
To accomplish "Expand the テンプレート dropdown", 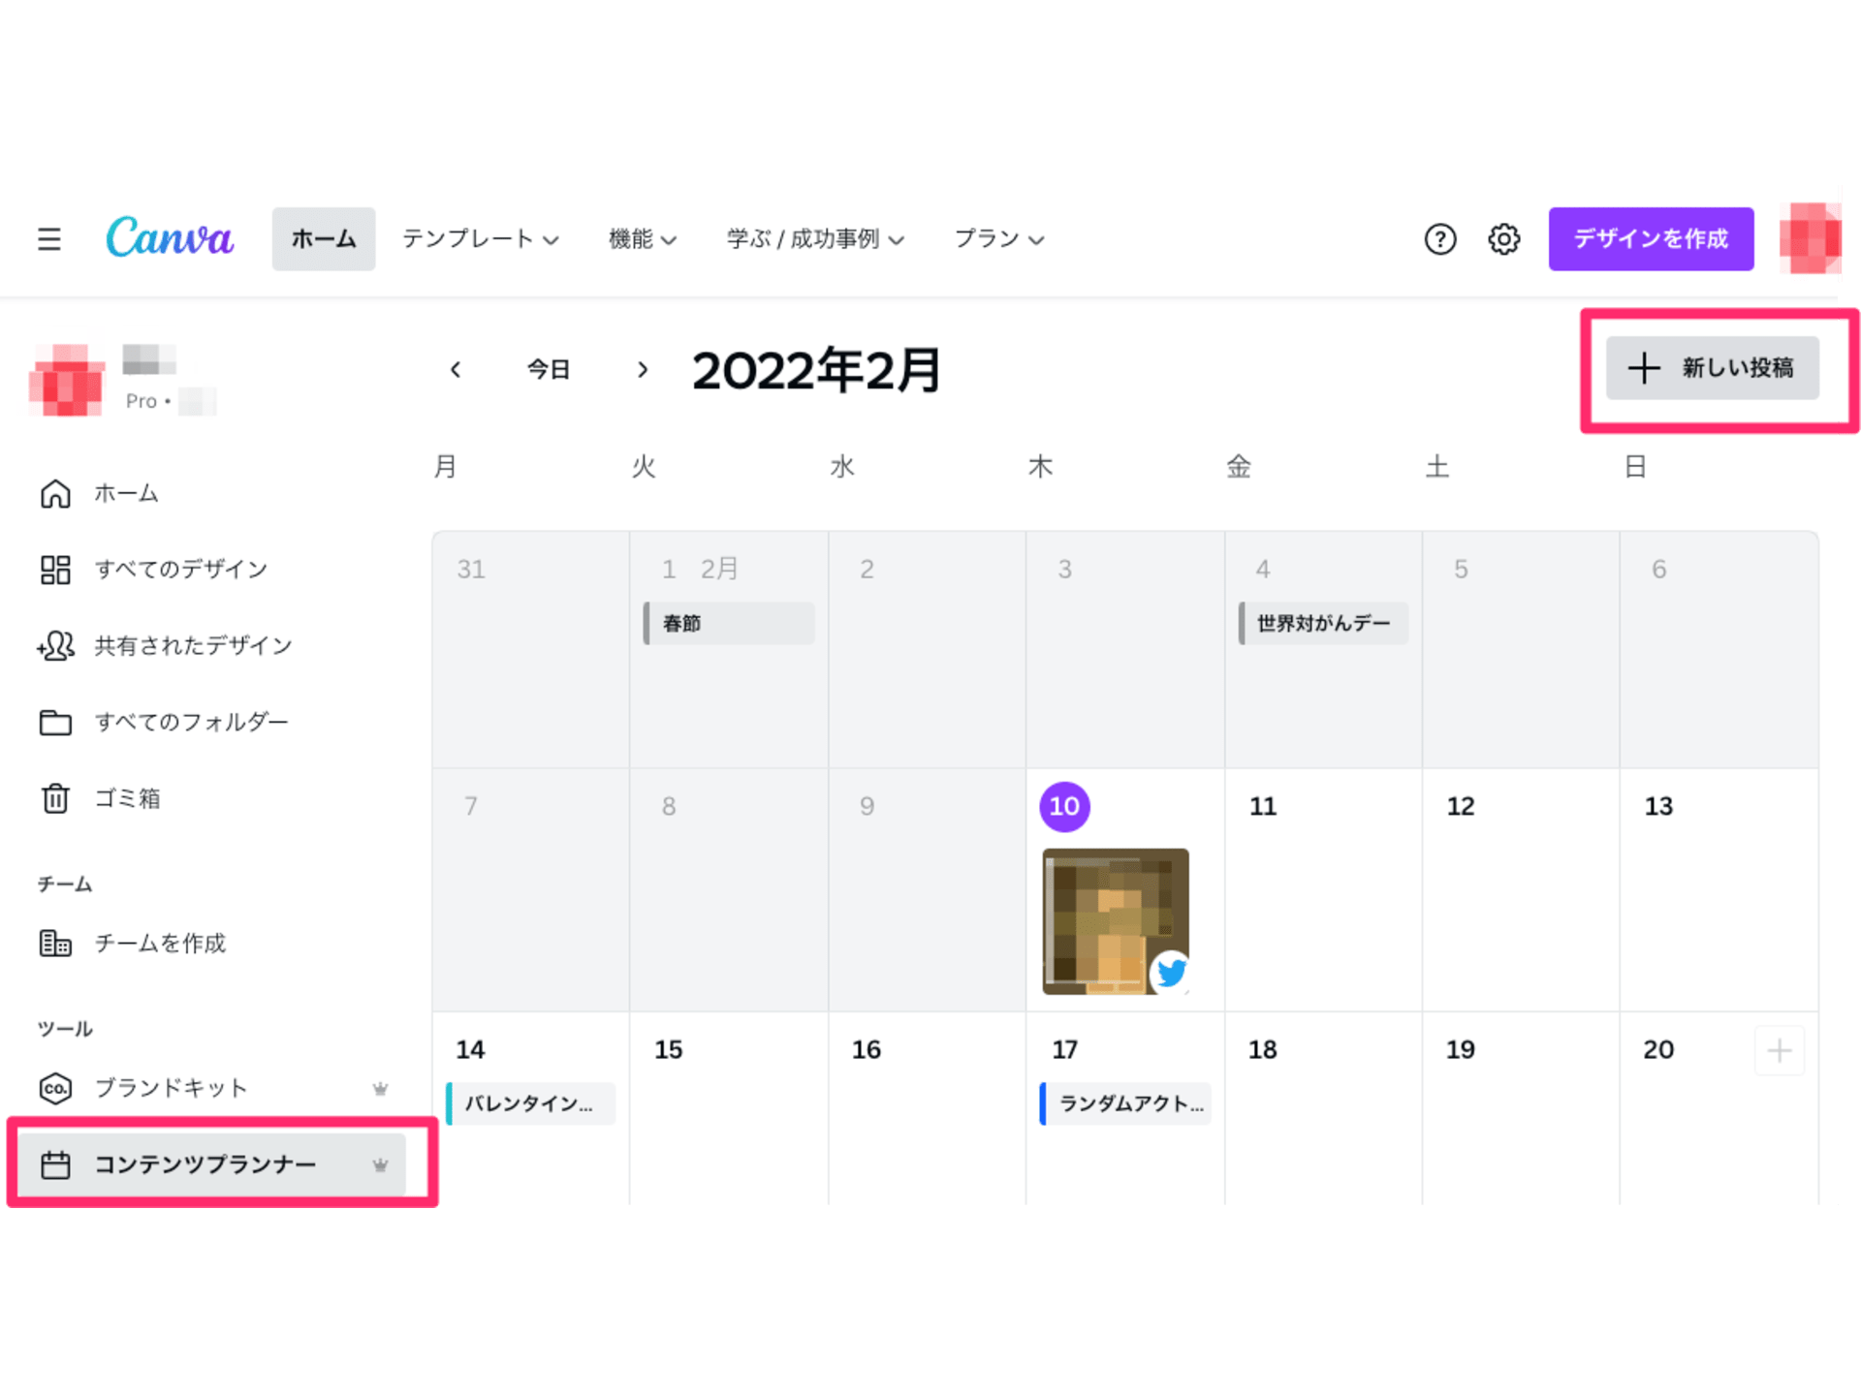I will [x=480, y=239].
